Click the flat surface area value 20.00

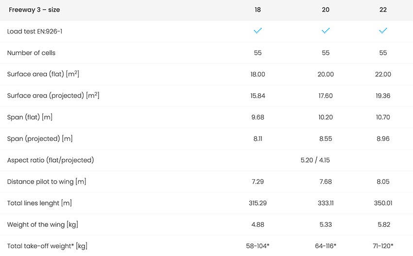(326, 74)
